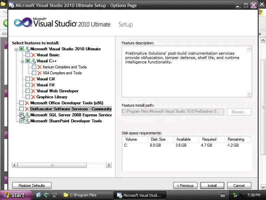
Task: Open the Windows start menu
Action: coord(16,195)
